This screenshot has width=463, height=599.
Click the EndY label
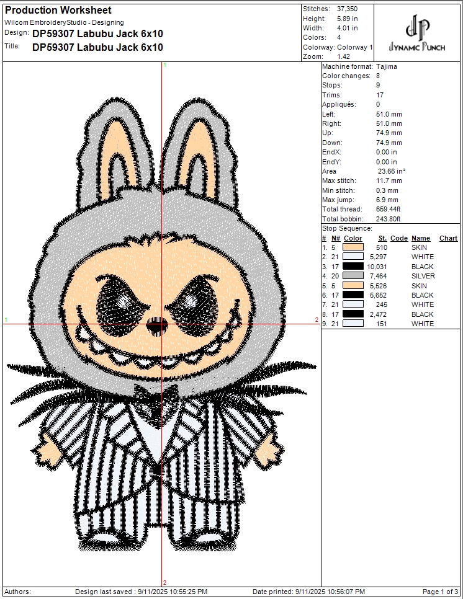click(331, 162)
